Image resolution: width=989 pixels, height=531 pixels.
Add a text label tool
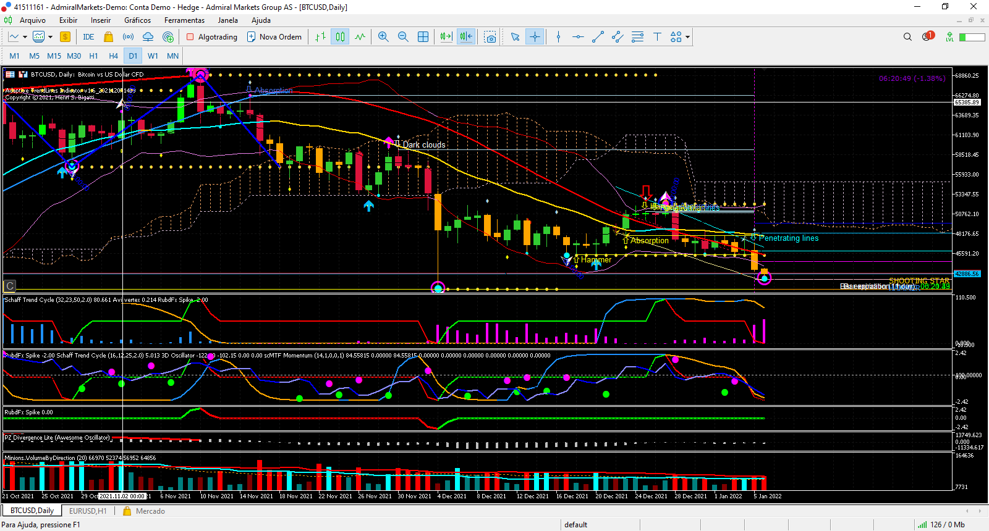point(657,37)
